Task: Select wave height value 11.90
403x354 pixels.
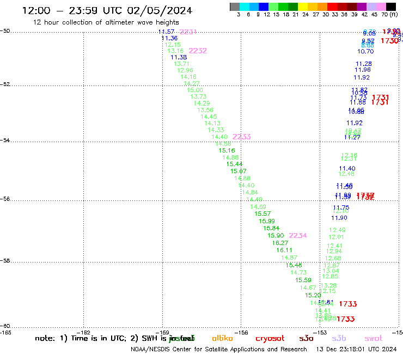Action: pos(339,218)
